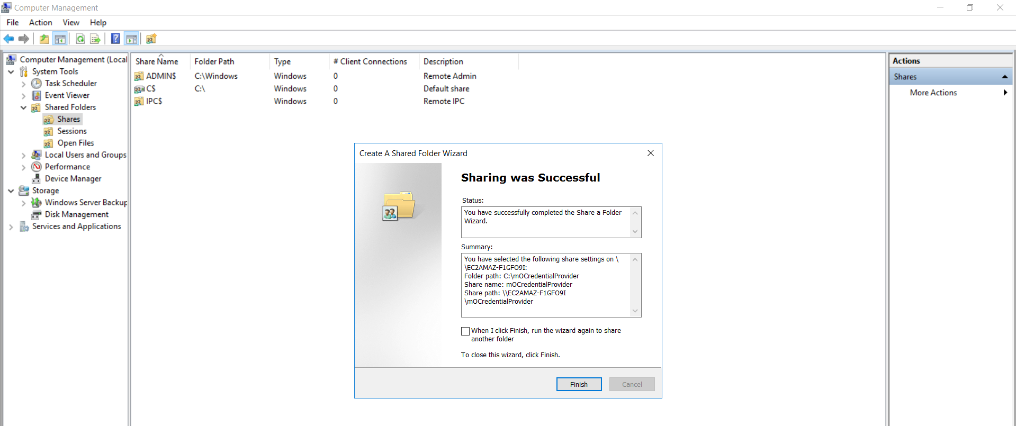The image size is (1016, 426).
Task: Click the Open Files folder icon
Action: 49,143
